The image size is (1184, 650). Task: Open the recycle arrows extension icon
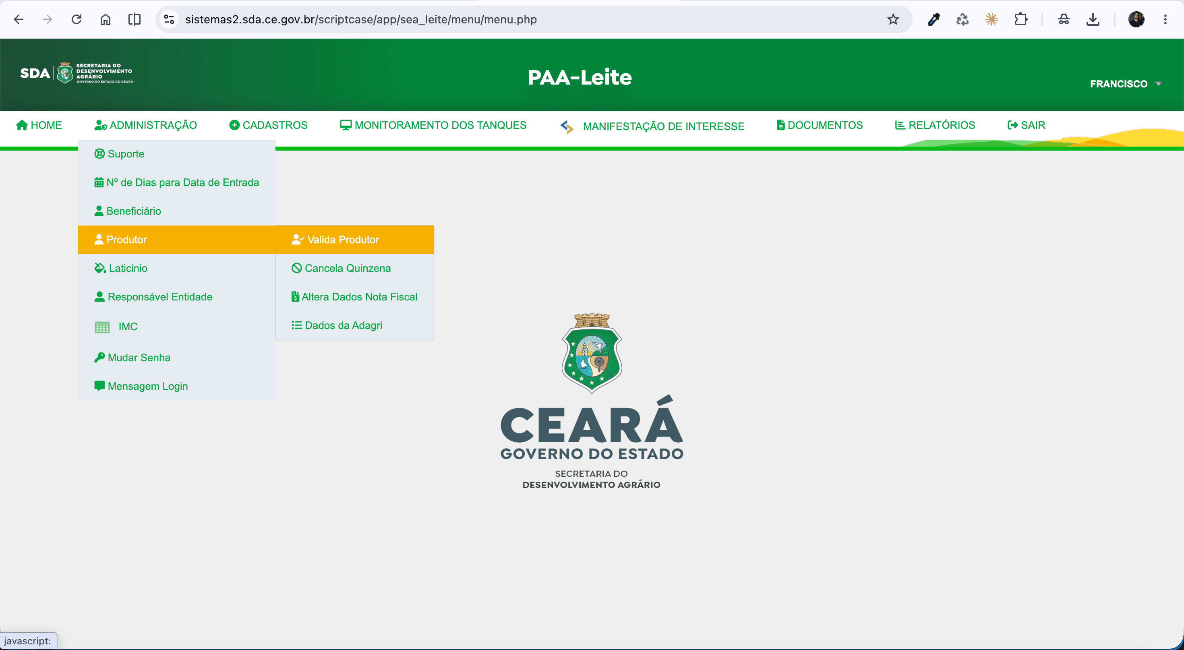[963, 19]
